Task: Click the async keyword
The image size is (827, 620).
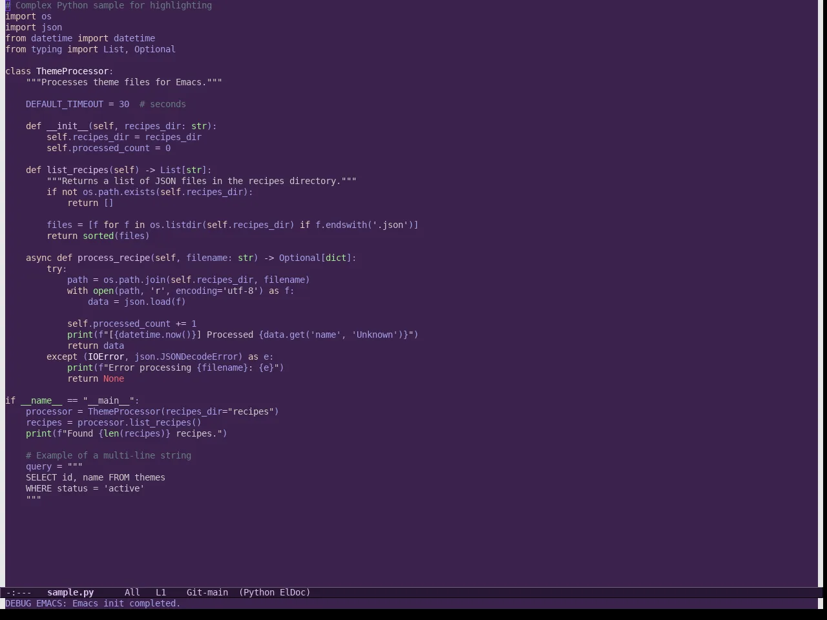Action: [39, 258]
